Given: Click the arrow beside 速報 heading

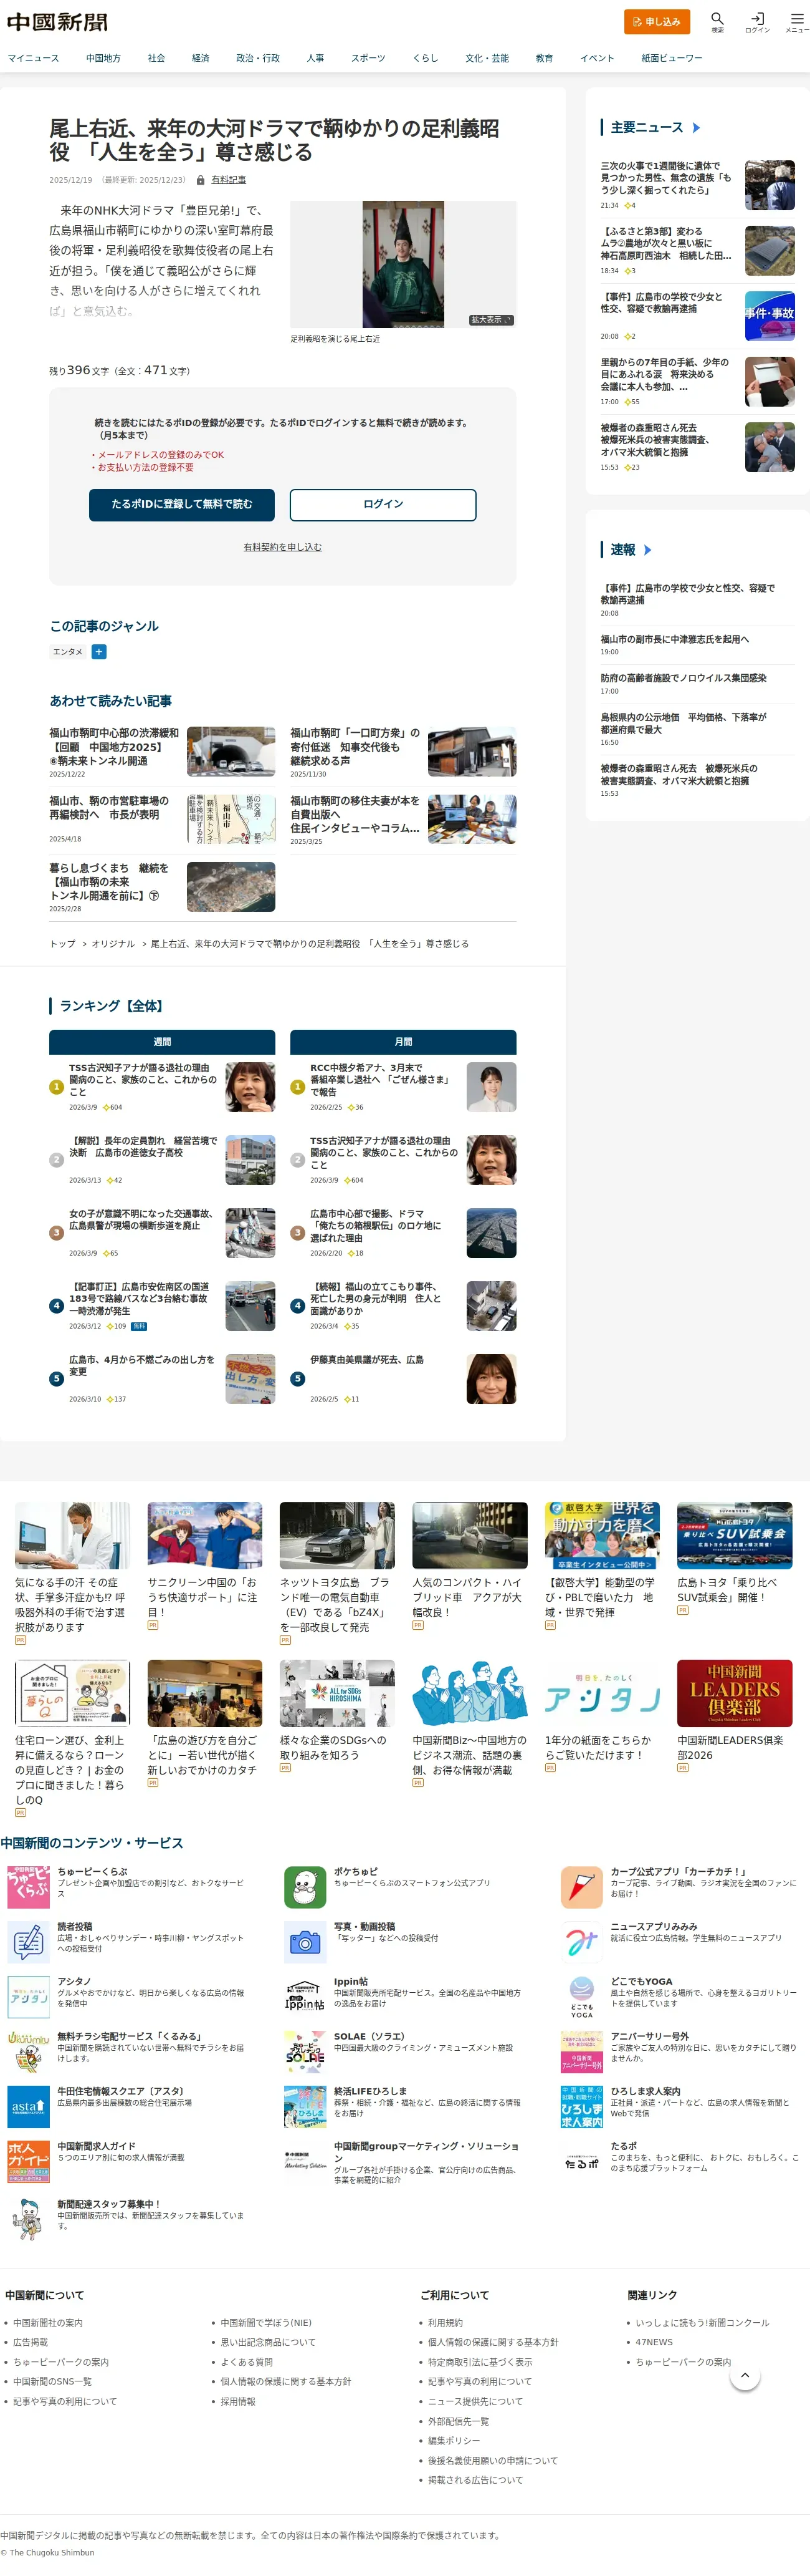Looking at the screenshot, I should (647, 550).
